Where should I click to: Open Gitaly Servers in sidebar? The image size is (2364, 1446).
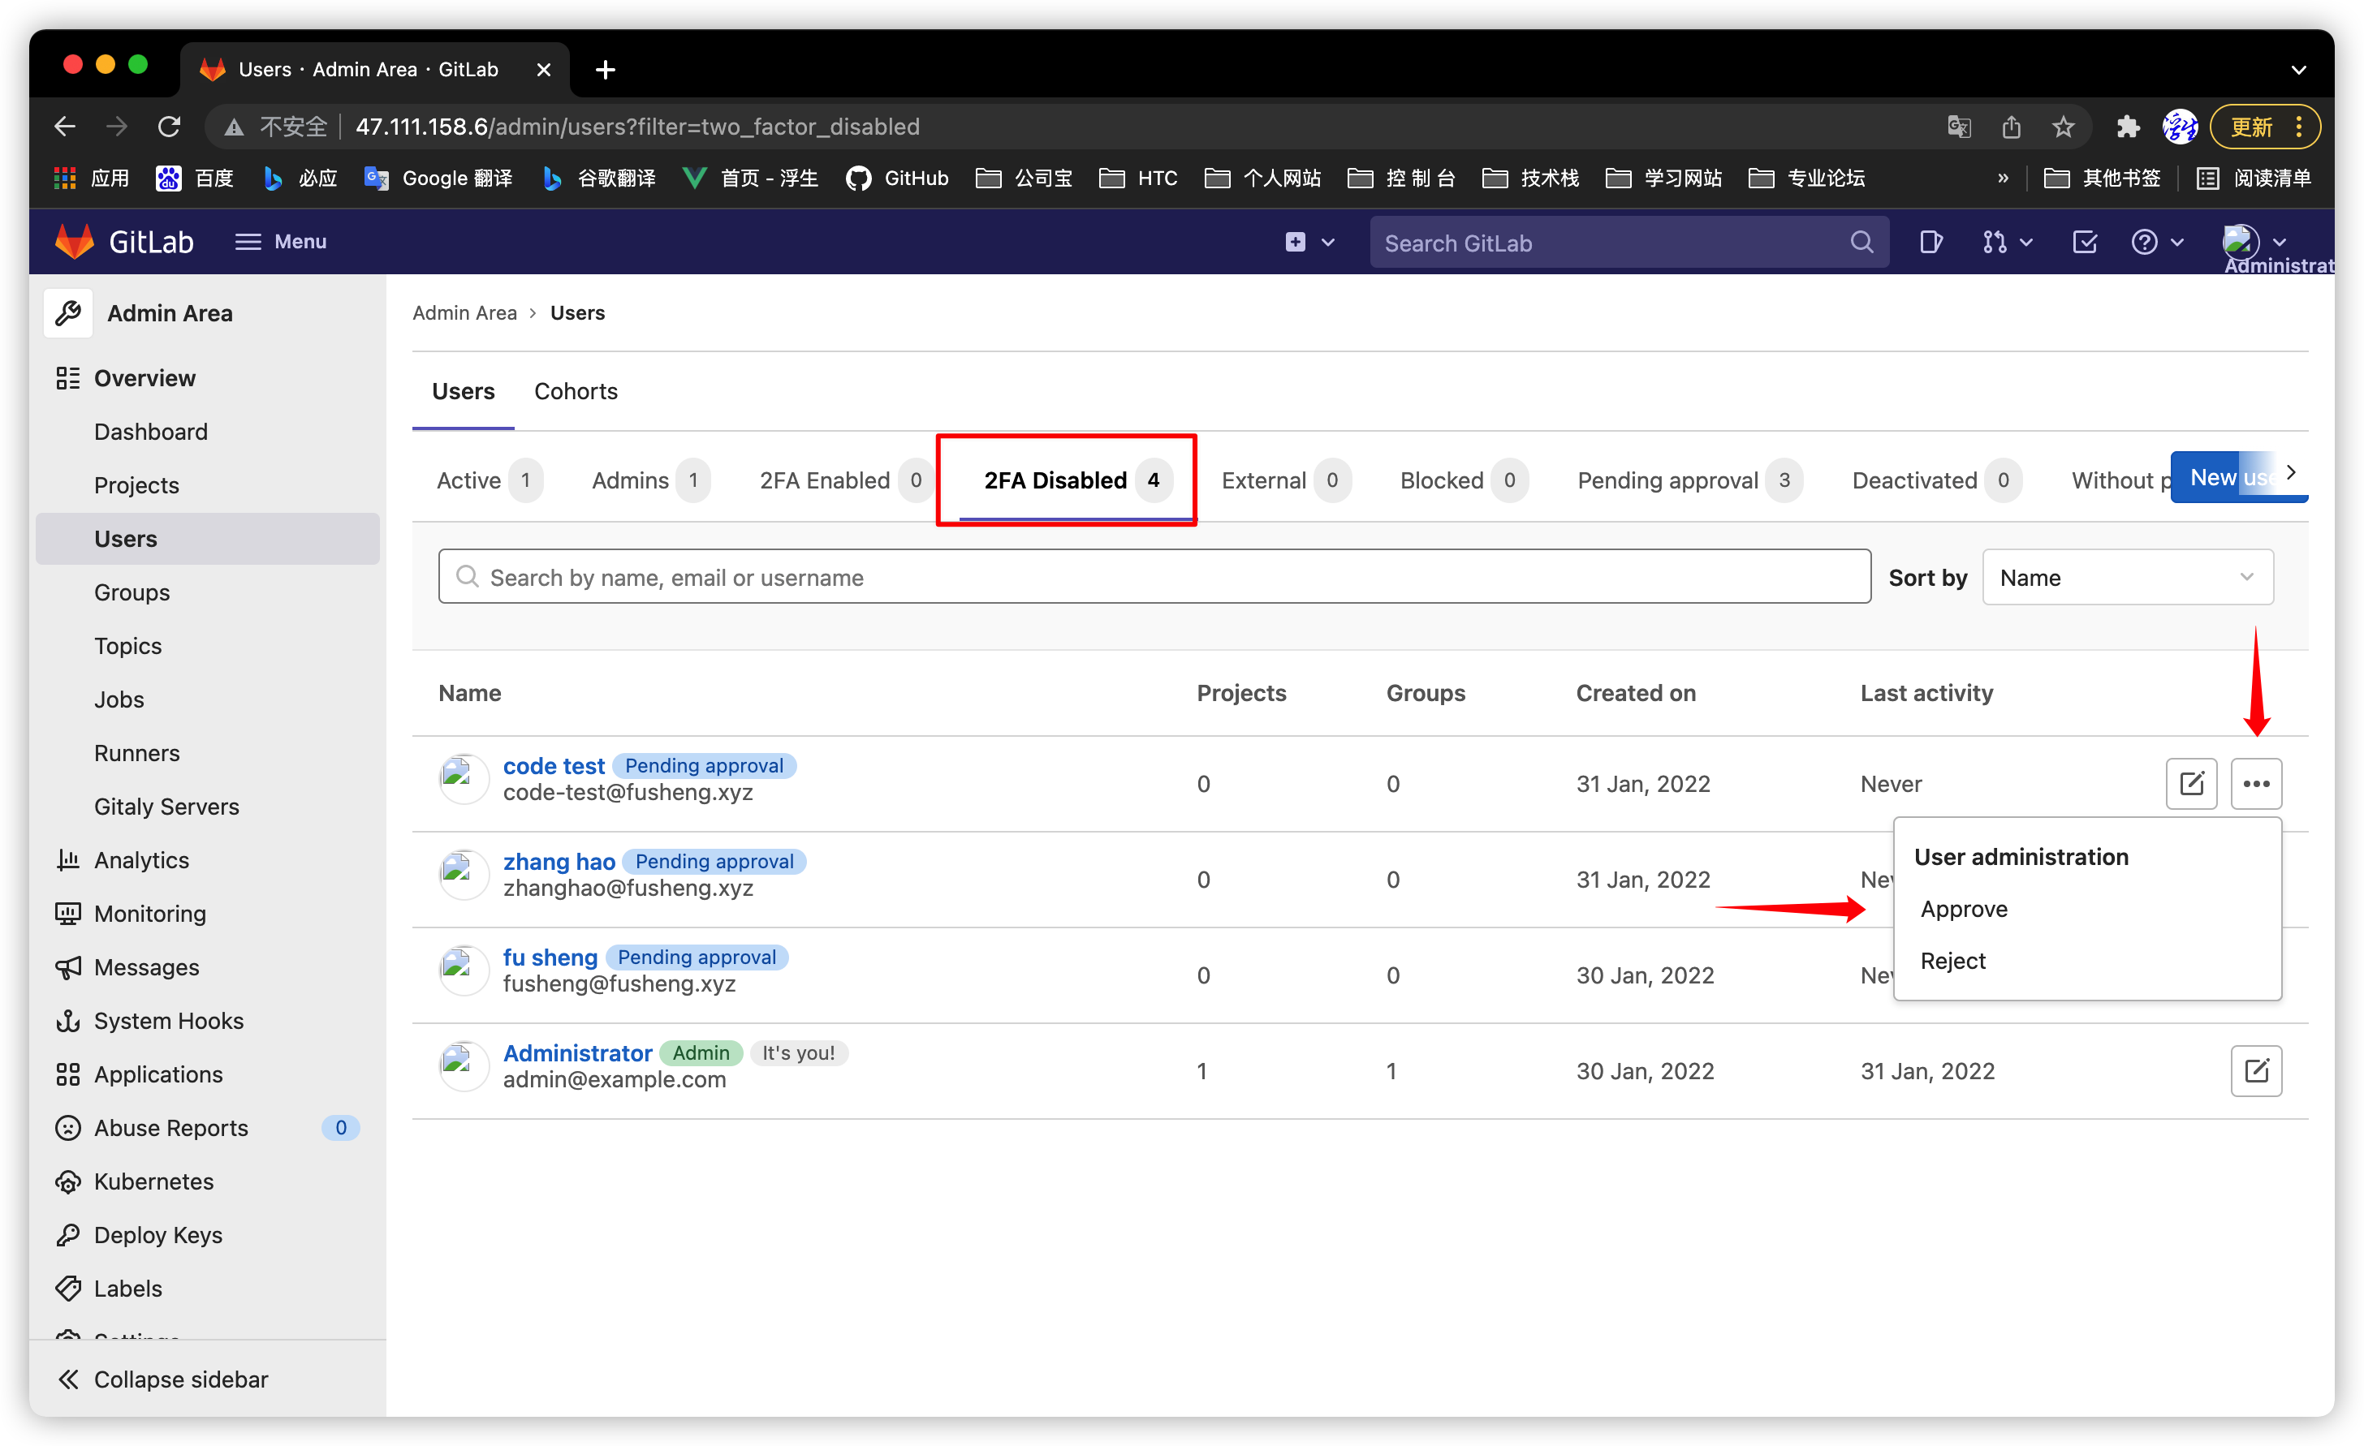coord(166,807)
